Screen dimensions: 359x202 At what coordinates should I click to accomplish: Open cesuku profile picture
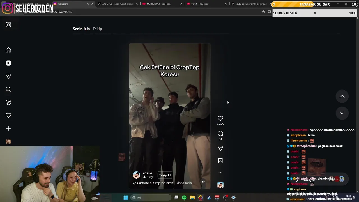click(x=137, y=175)
